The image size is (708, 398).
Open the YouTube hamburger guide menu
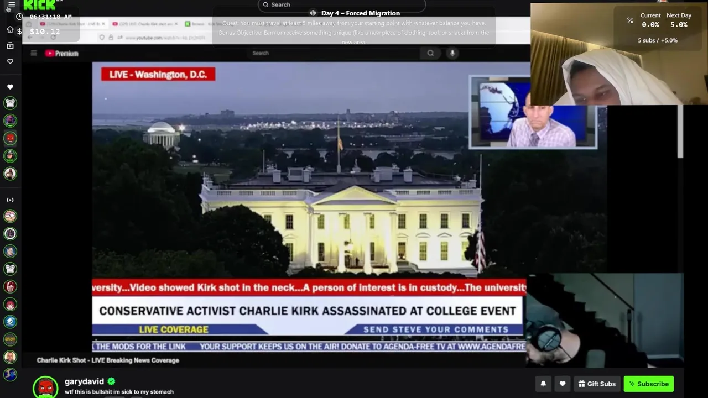pos(34,53)
